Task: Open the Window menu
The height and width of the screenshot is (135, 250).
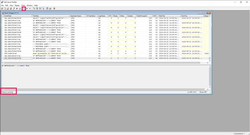Action: pos(29,5)
